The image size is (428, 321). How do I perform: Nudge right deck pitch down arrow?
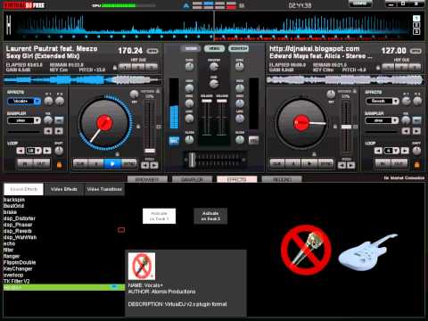[x=342, y=165]
